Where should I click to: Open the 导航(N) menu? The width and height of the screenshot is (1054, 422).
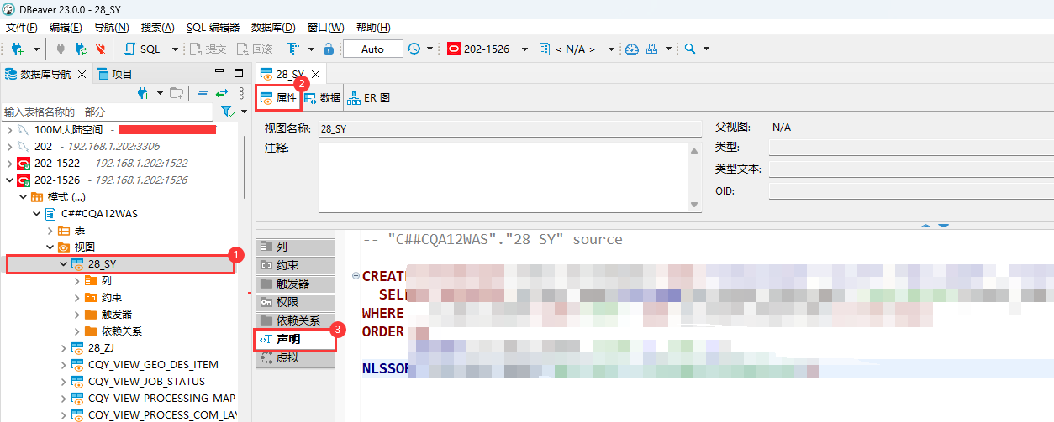pyautogui.click(x=111, y=28)
